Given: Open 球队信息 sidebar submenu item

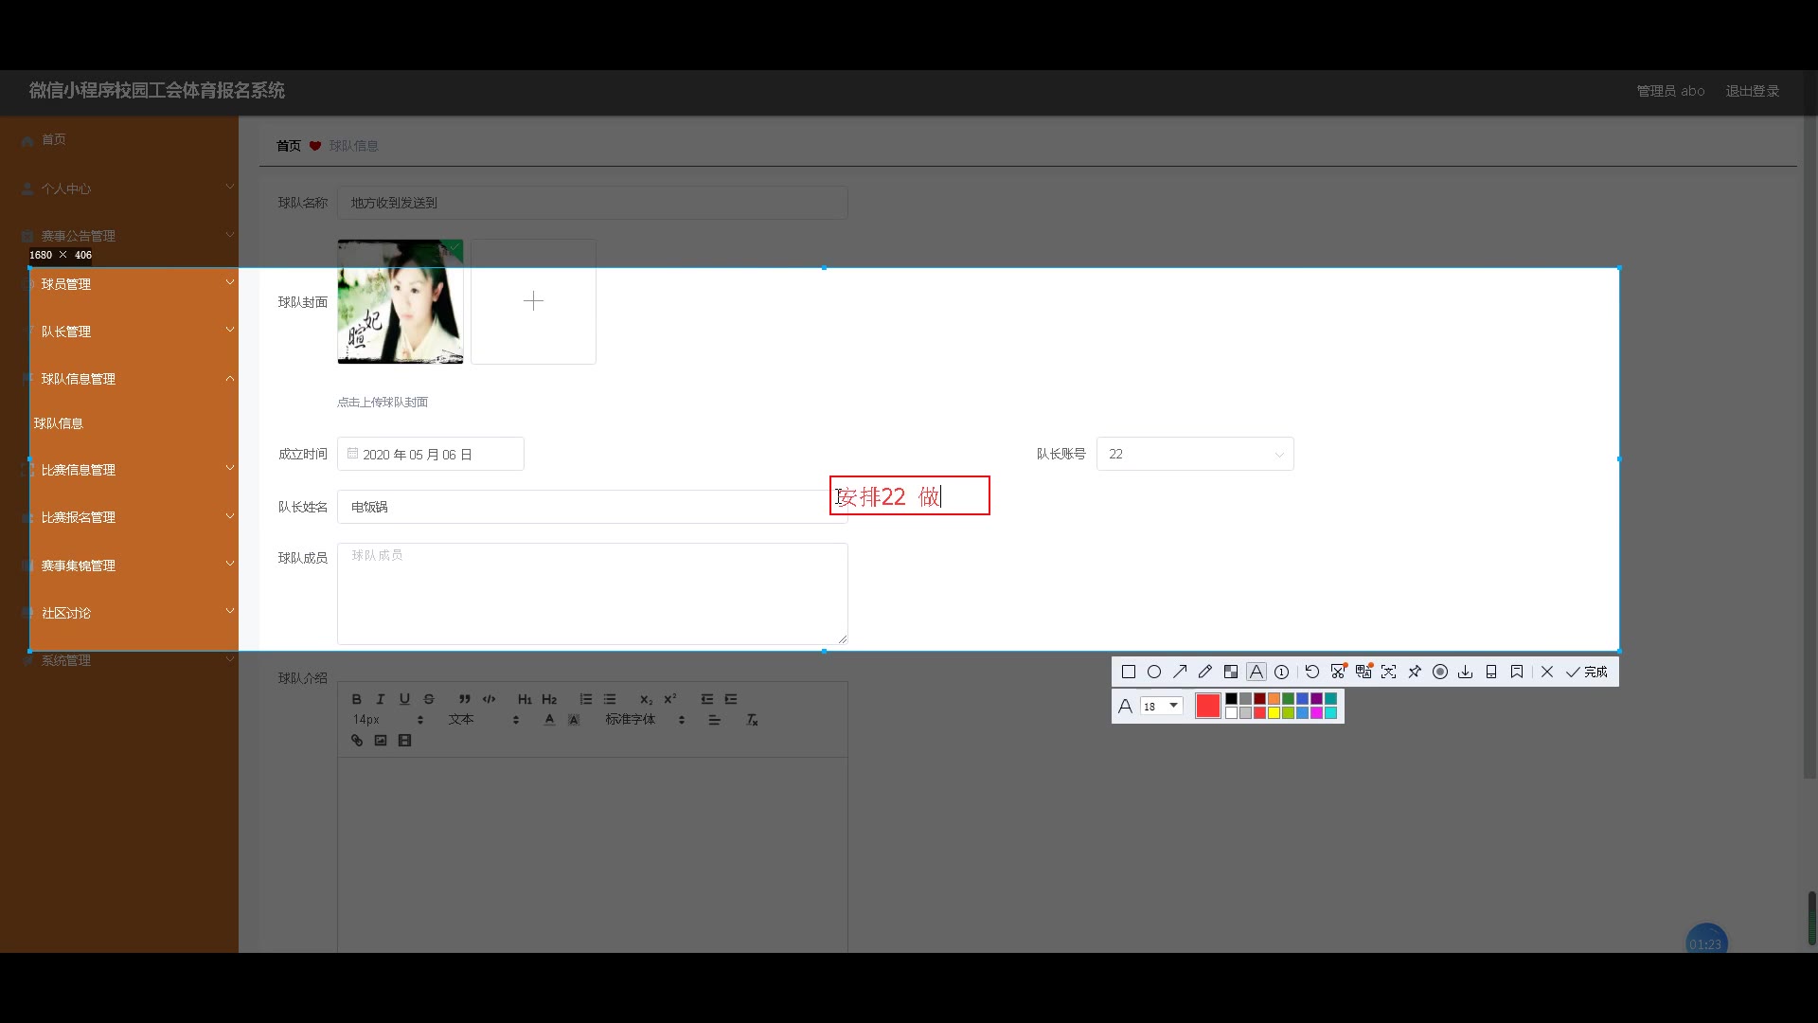Looking at the screenshot, I should click(x=59, y=423).
